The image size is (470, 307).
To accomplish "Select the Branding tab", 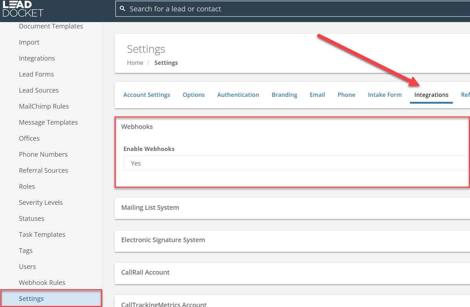I will coord(284,95).
